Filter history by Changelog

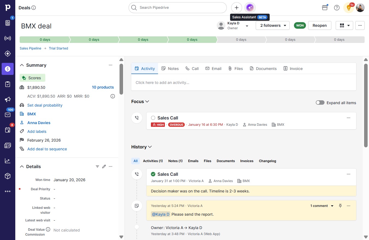pos(267,161)
